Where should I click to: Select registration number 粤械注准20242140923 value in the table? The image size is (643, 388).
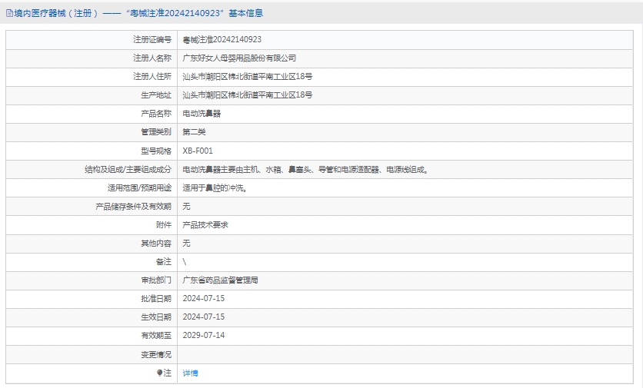pos(222,39)
